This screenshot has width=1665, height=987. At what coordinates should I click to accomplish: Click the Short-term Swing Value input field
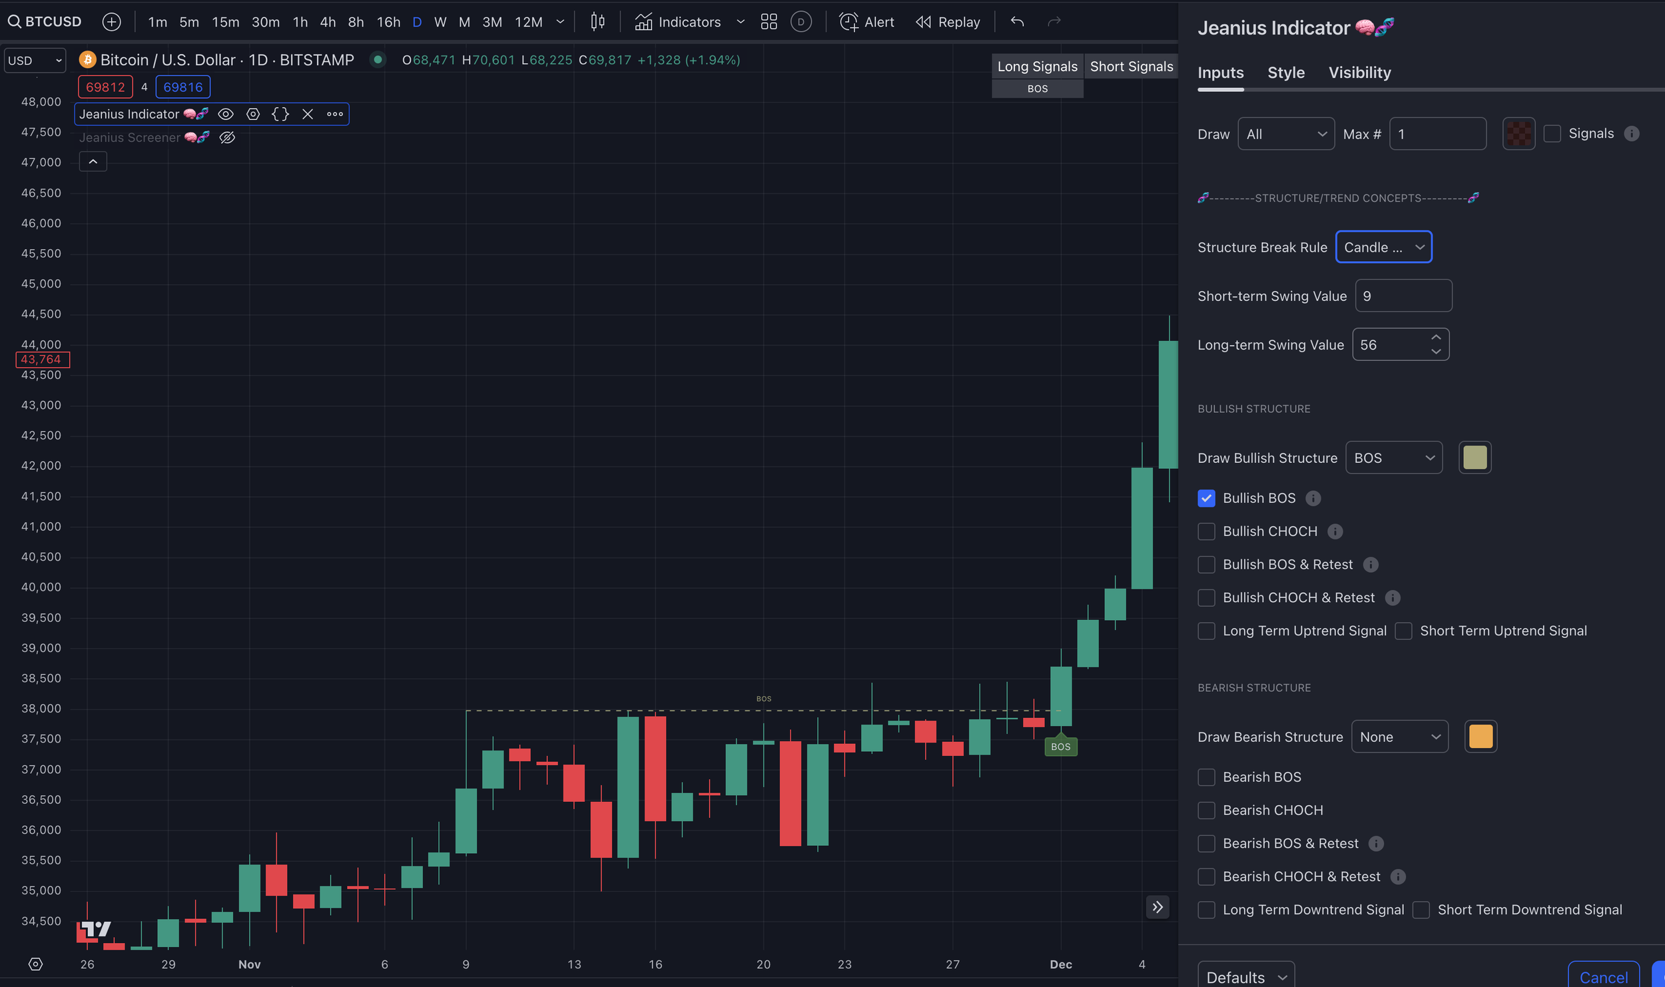(x=1403, y=296)
